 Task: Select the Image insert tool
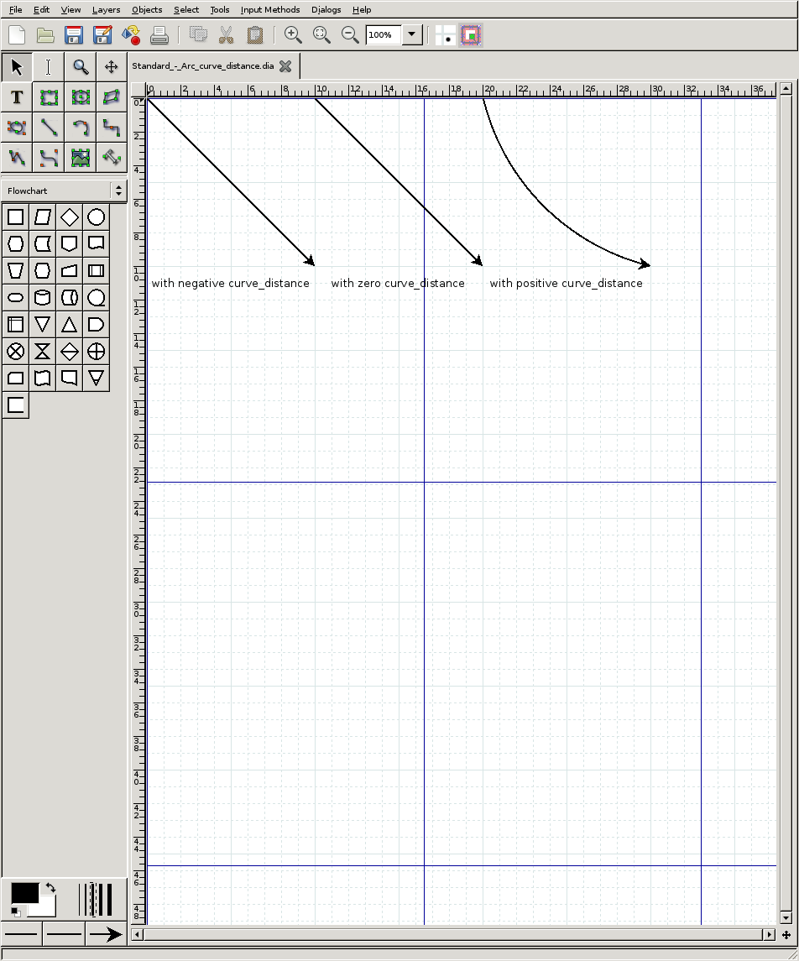81,158
